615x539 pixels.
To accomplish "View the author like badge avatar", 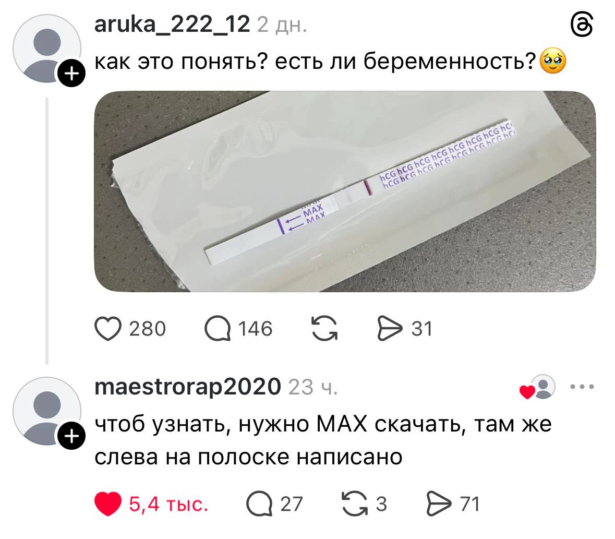I will [x=542, y=387].
